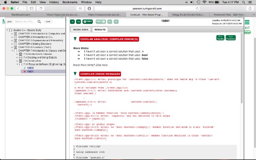This screenshot has height=160, width=256.
Task: Click the results pane vertical scrollbar
Action: point(242,68)
